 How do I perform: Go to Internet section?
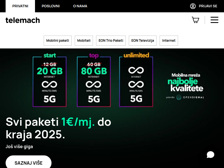pyautogui.click(x=169, y=41)
